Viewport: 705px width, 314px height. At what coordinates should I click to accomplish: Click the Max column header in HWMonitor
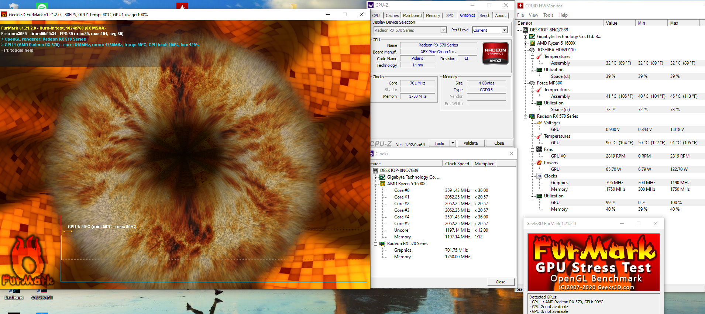coord(684,23)
